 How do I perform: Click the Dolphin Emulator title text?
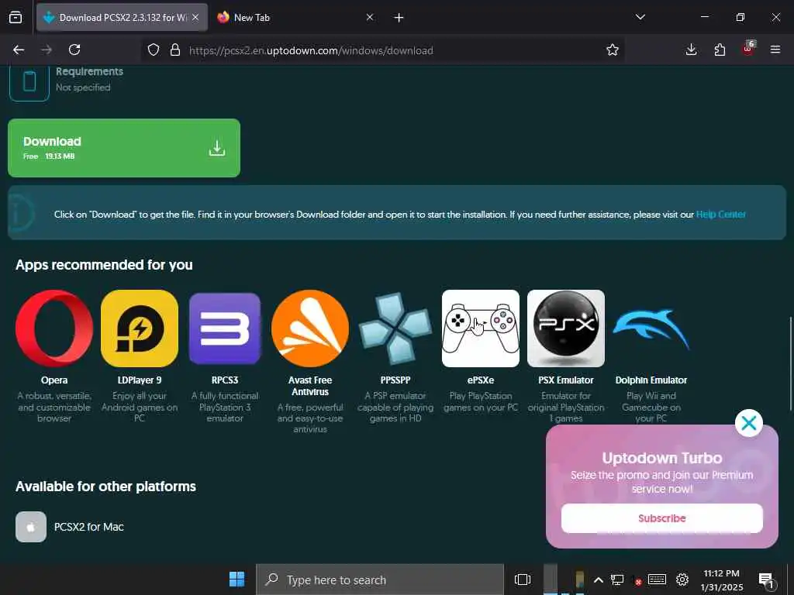click(651, 380)
